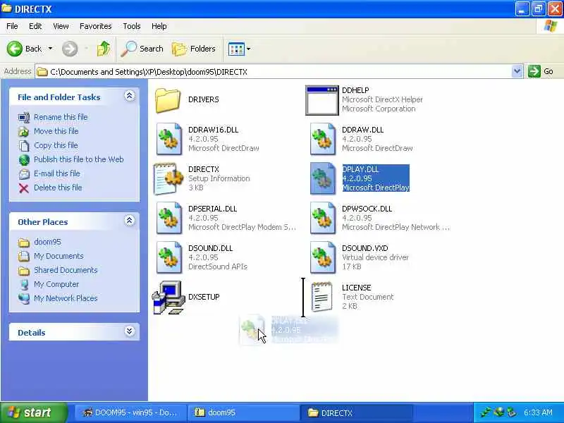Select the DXSETUP application icon

tap(168, 298)
